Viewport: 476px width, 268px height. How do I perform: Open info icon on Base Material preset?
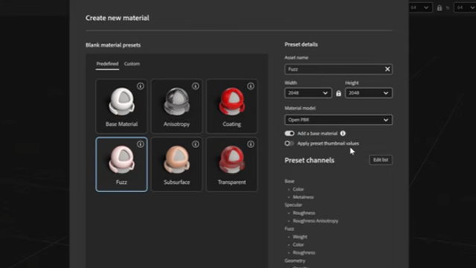(141, 86)
